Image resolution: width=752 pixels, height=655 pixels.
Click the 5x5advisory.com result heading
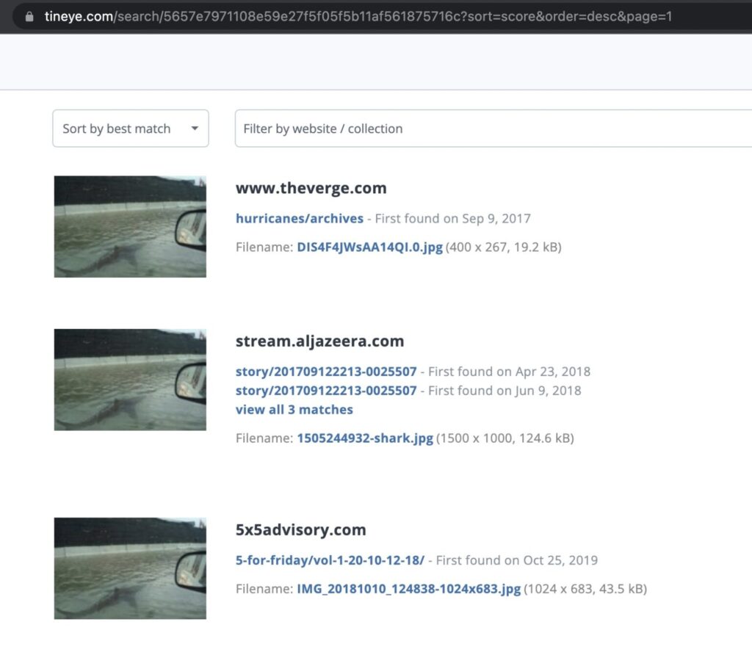point(300,530)
